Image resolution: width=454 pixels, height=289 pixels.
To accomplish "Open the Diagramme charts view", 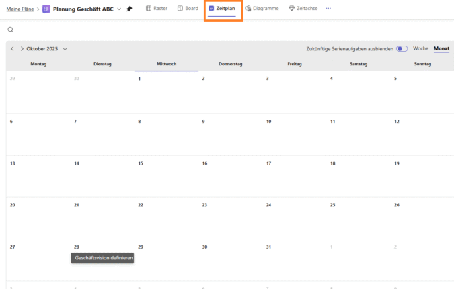I will tap(262, 8).
